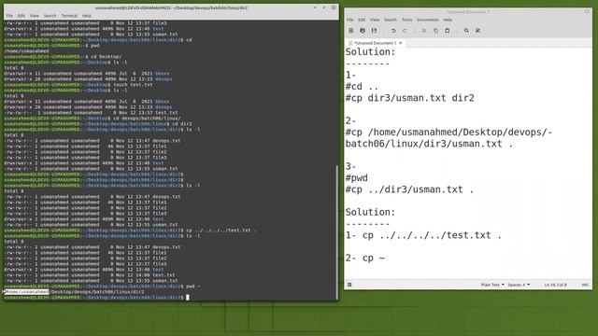Viewport: 598px width, 336px height.
Task: Click the Copy icon in text editor toolbar
Action: pos(435,31)
